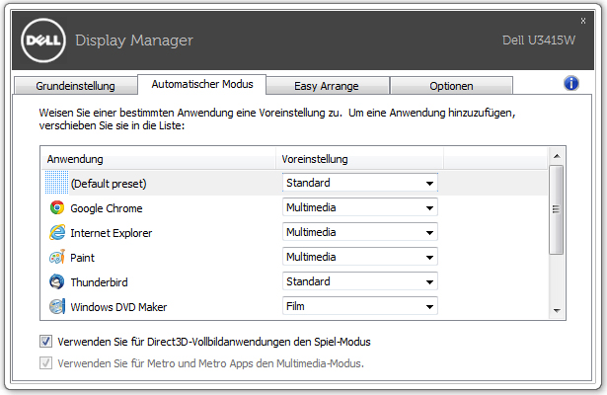Toggle Metro Apps Multimedia-Modus checkbox
Viewport: 607px width, 395px height.
[x=46, y=363]
